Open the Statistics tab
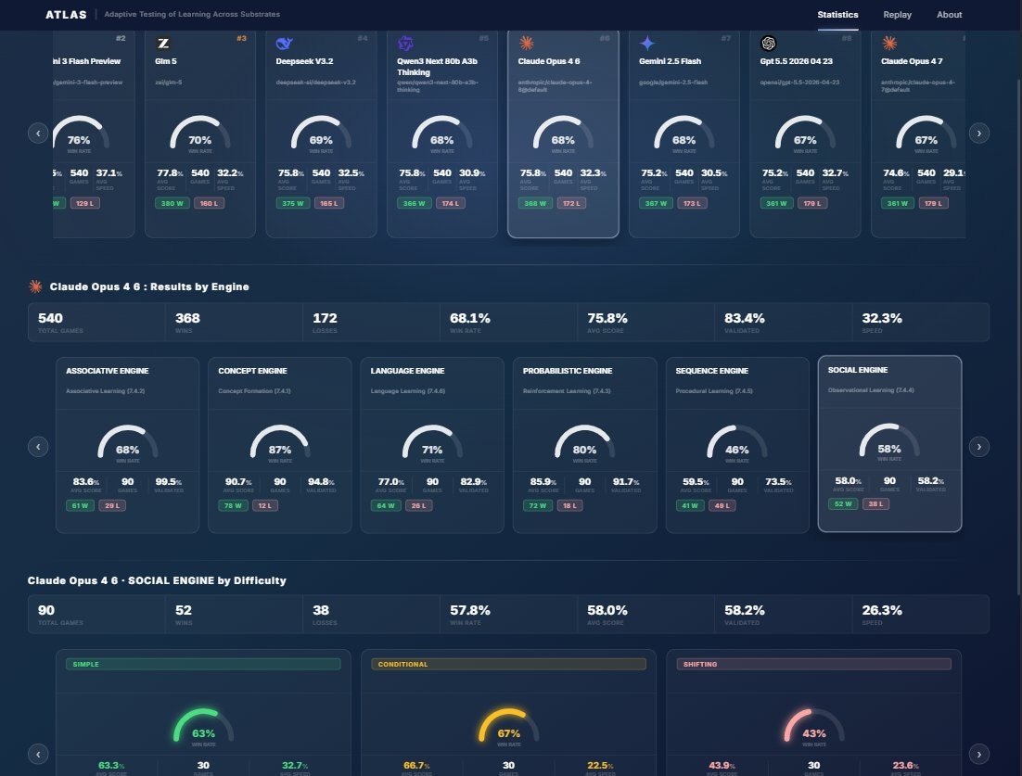The image size is (1022, 776). click(x=837, y=14)
